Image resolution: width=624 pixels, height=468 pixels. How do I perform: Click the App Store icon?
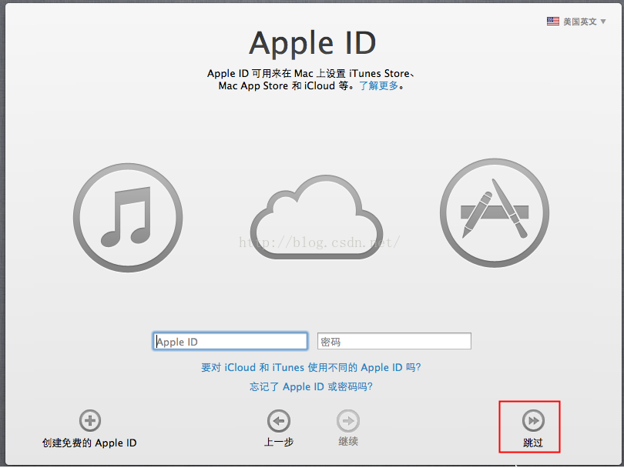[494, 213]
